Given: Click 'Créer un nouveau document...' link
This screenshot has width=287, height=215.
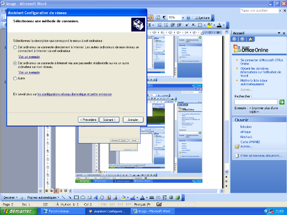Looking at the screenshot, I should pyautogui.click(x=261, y=156).
